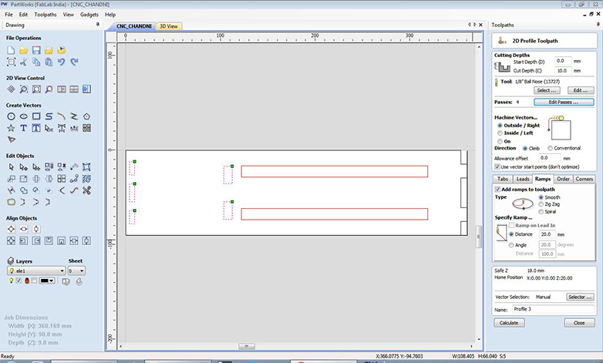The image size is (603, 363).
Task: Click the Array Copy grid tool
Action: click(x=62, y=179)
